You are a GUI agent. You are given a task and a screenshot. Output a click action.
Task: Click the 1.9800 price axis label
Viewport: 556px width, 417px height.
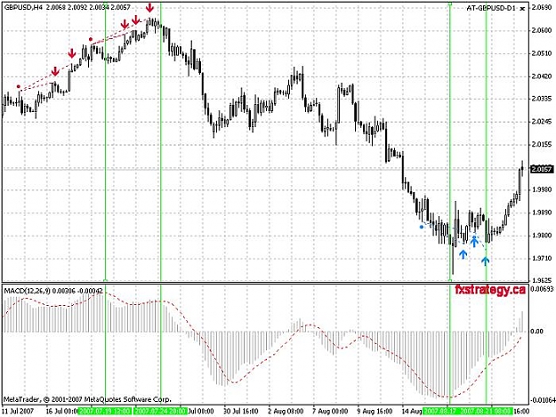pos(542,236)
